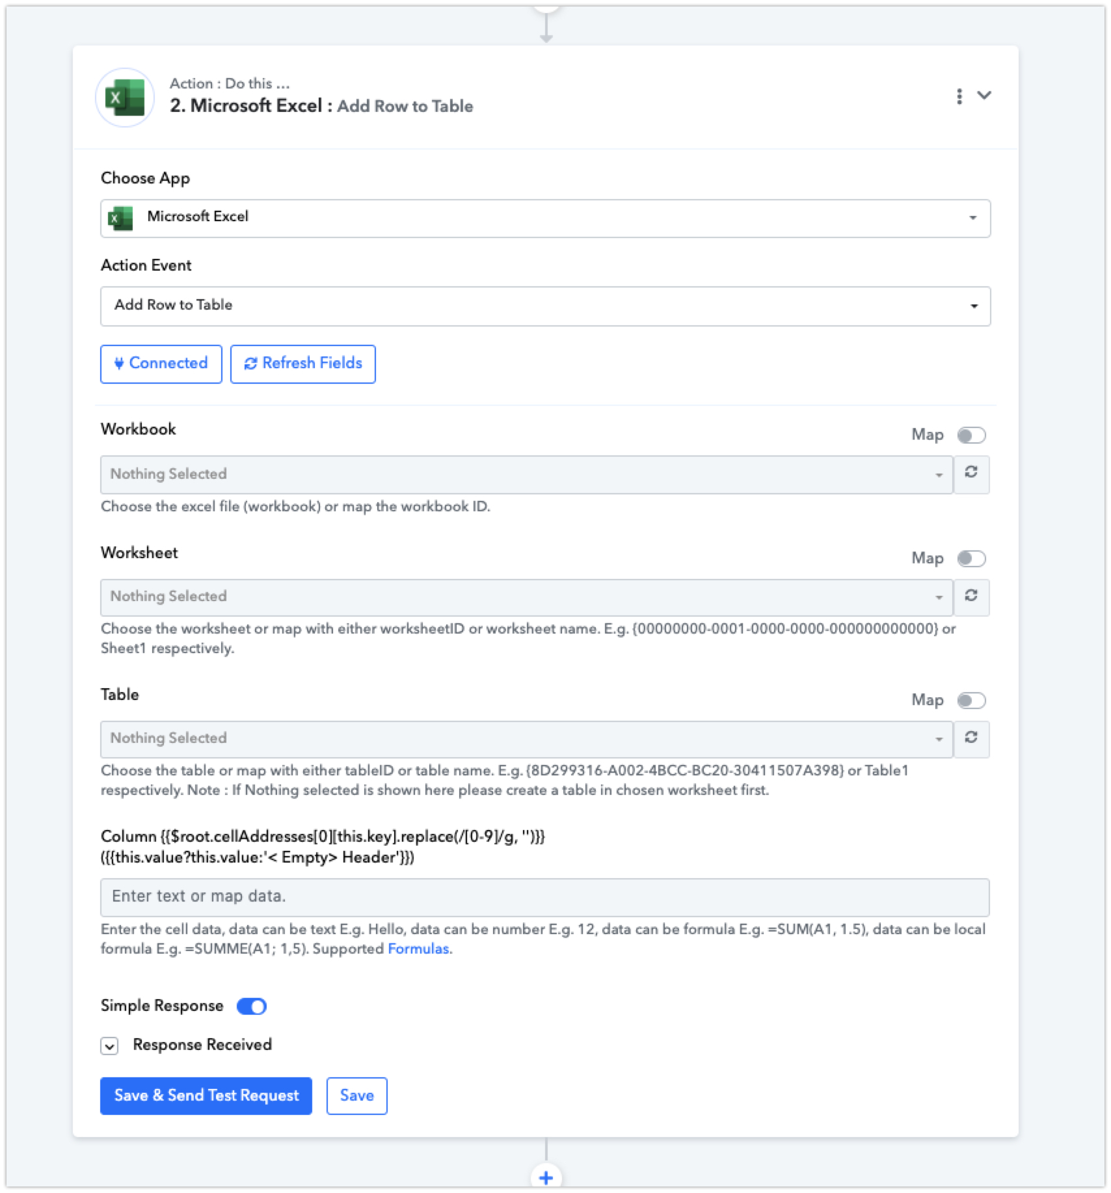Click the refresh icon beside the Table field
The height and width of the screenshot is (1193, 1111).
pos(971,738)
